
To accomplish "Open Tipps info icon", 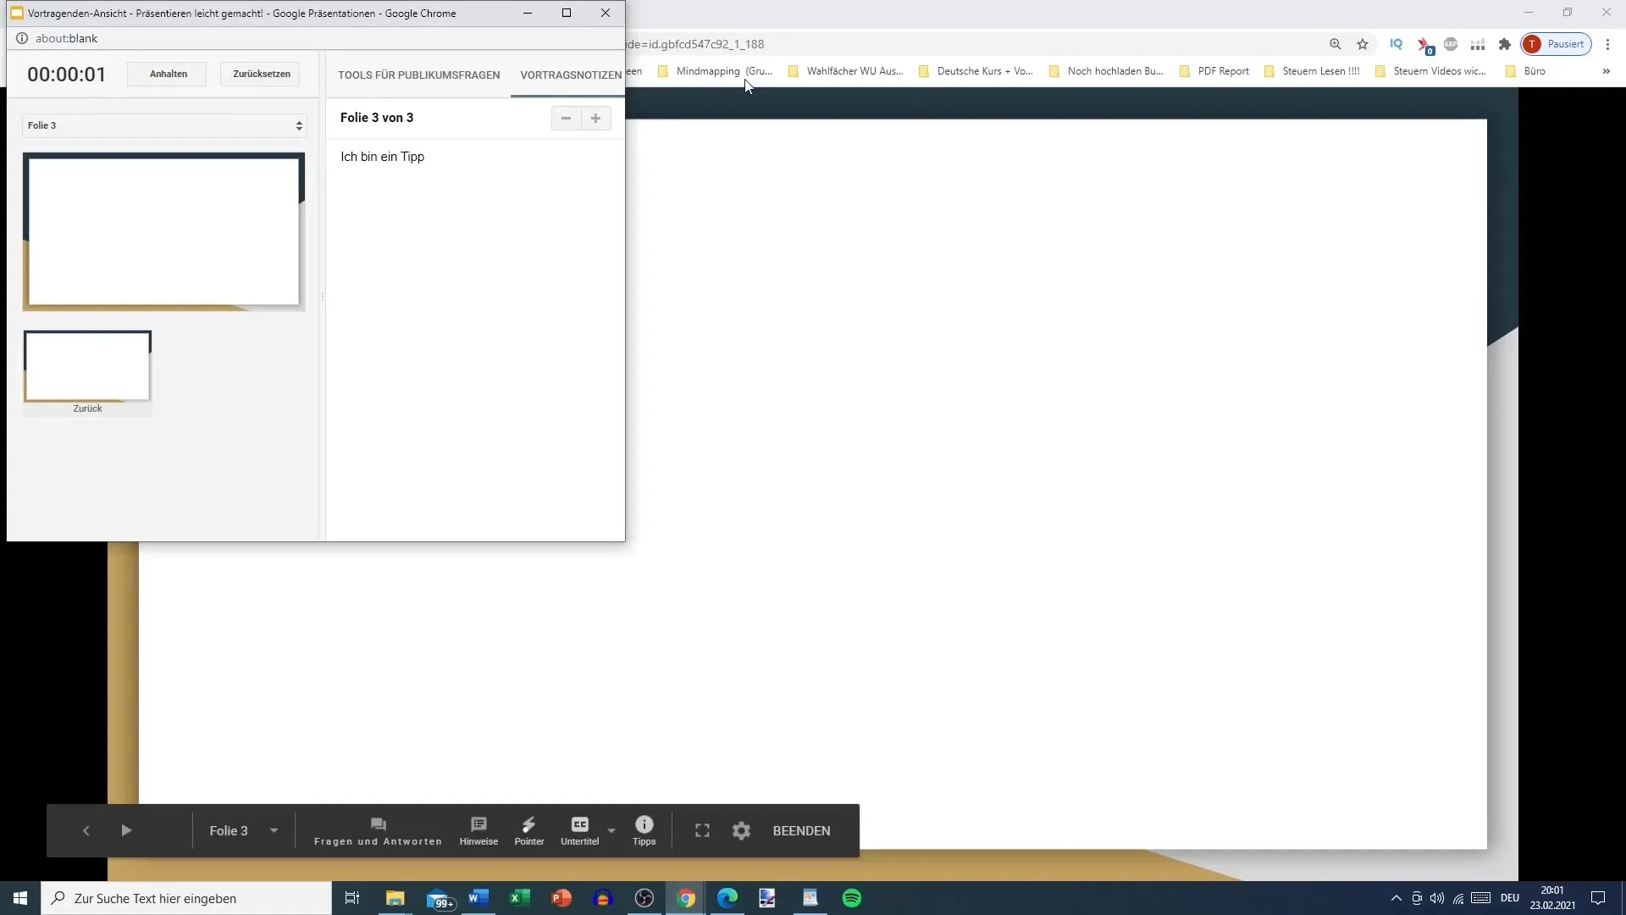I will pos(644,831).
